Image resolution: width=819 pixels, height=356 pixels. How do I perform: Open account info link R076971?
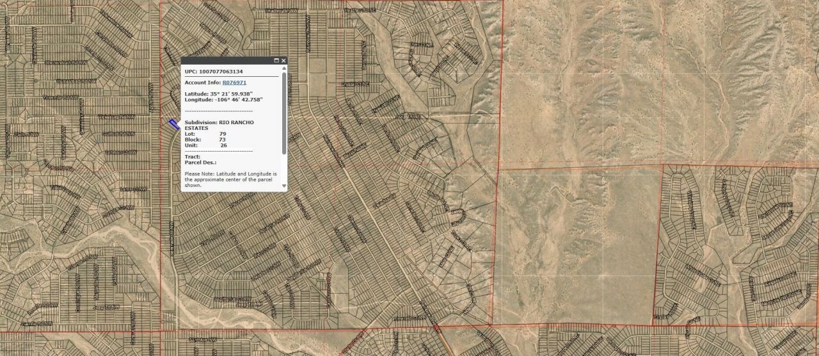coord(234,83)
